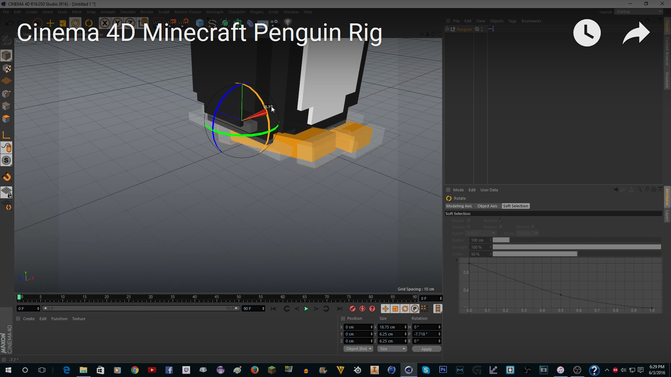Select the active Rotate tool in top toolbar
This screenshot has width=671, height=377.
75,23
